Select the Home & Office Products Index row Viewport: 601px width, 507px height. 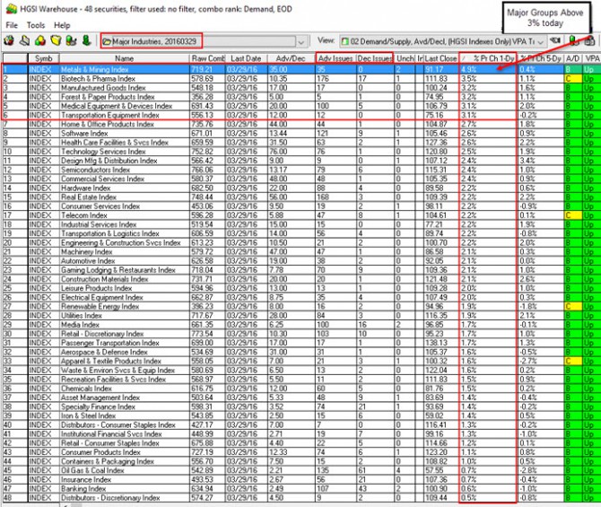[301, 124]
